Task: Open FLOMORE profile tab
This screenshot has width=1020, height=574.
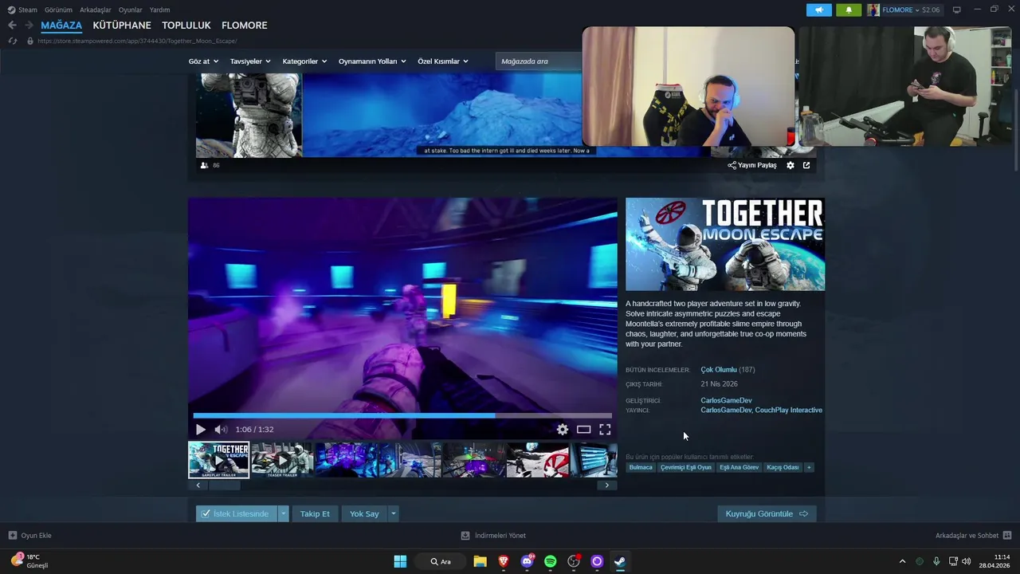Action: point(245,26)
